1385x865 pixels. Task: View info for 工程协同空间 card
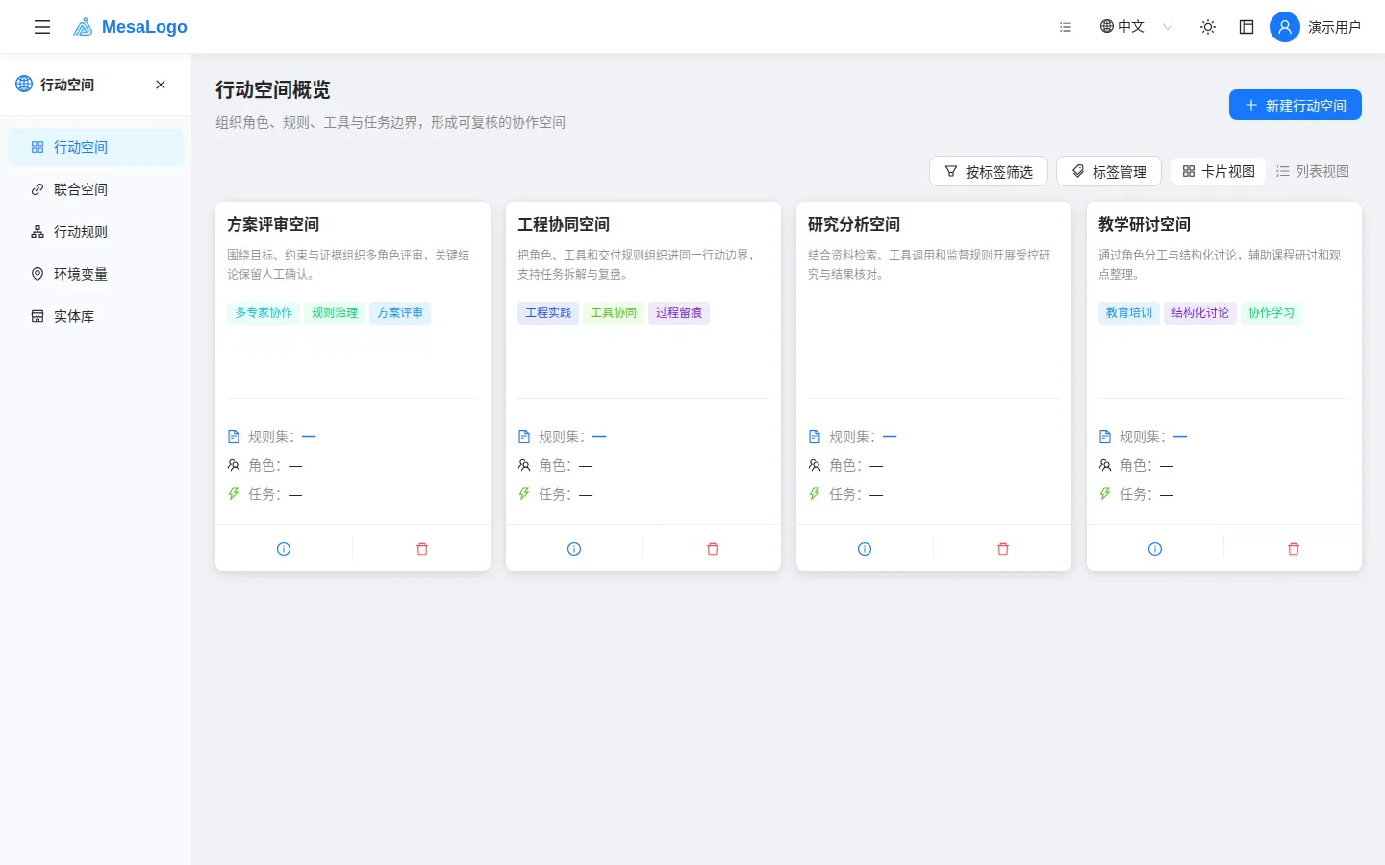pyautogui.click(x=574, y=549)
